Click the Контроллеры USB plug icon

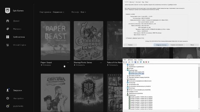click(x=127, y=84)
